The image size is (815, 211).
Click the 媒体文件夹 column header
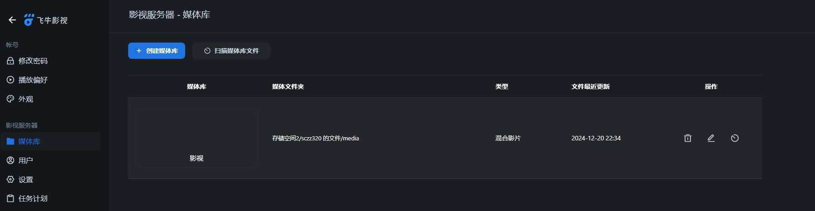[288, 86]
